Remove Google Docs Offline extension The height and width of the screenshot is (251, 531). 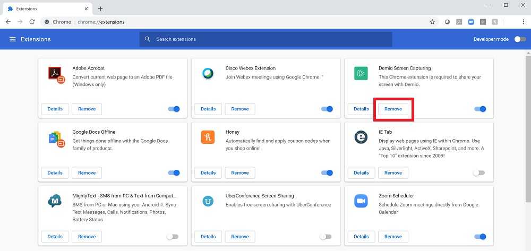tap(87, 172)
